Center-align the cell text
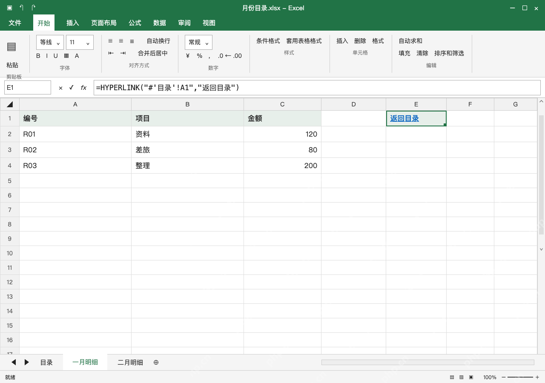 pyautogui.click(x=121, y=41)
